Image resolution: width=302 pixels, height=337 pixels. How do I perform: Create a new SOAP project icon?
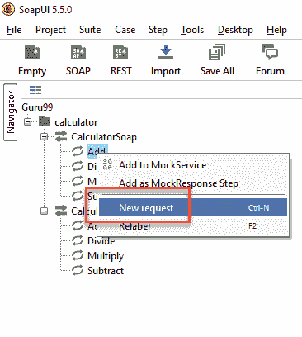[x=78, y=52]
